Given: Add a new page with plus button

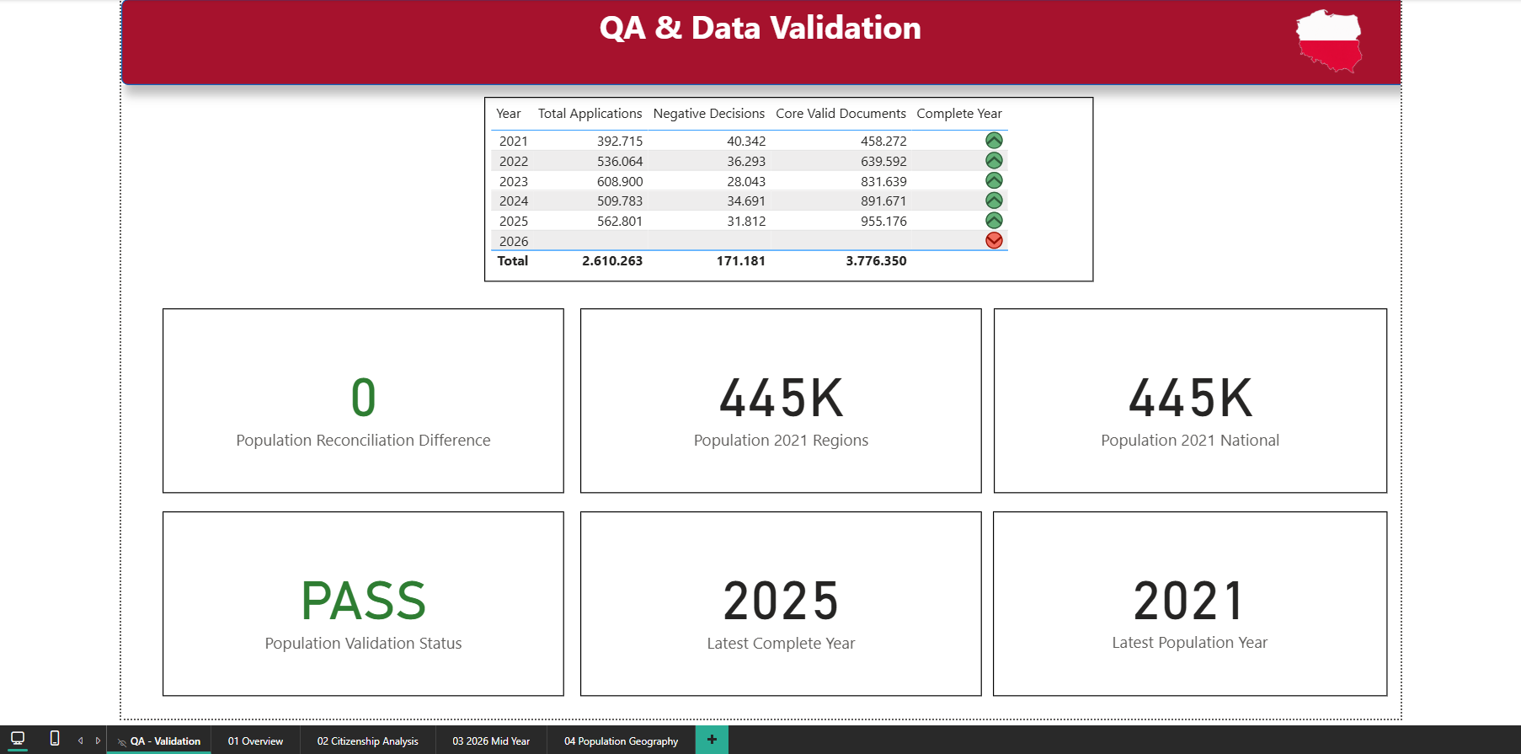Looking at the screenshot, I should pyautogui.click(x=712, y=740).
